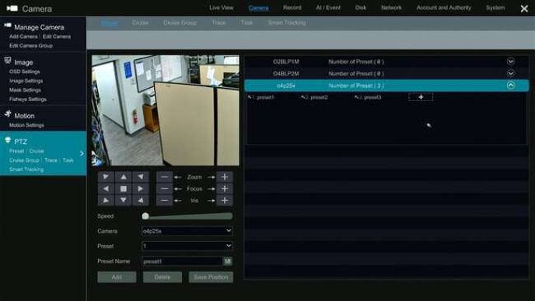Pan the camera left with the left arrow

[106, 189]
